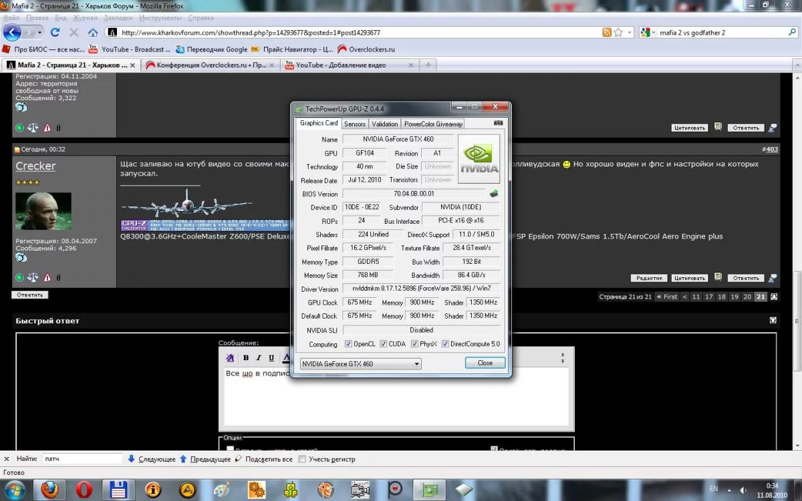Click Редактир. button on Crecker's post
This screenshot has height=501, width=802.
[649, 278]
